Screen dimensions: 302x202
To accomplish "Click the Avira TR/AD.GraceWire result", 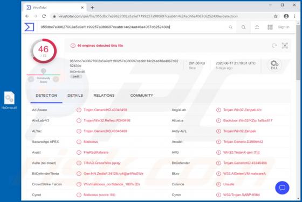I will click(x=102, y=163).
